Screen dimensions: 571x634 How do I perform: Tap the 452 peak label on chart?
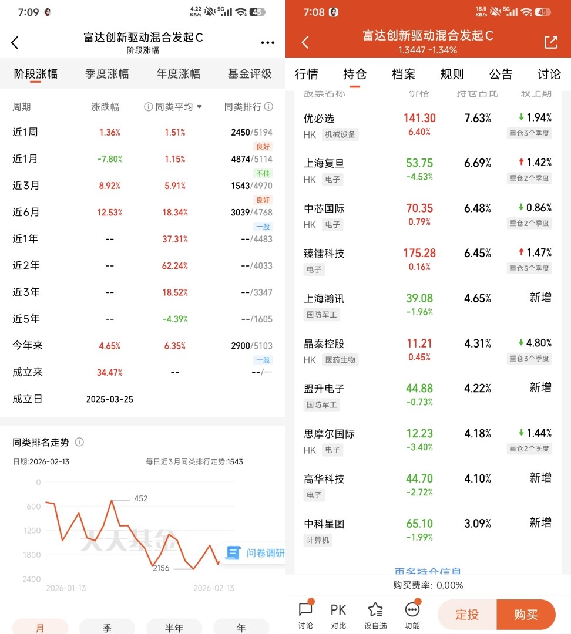coord(141,498)
